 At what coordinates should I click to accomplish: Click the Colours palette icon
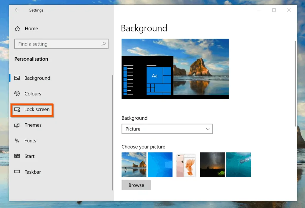pyautogui.click(x=17, y=94)
